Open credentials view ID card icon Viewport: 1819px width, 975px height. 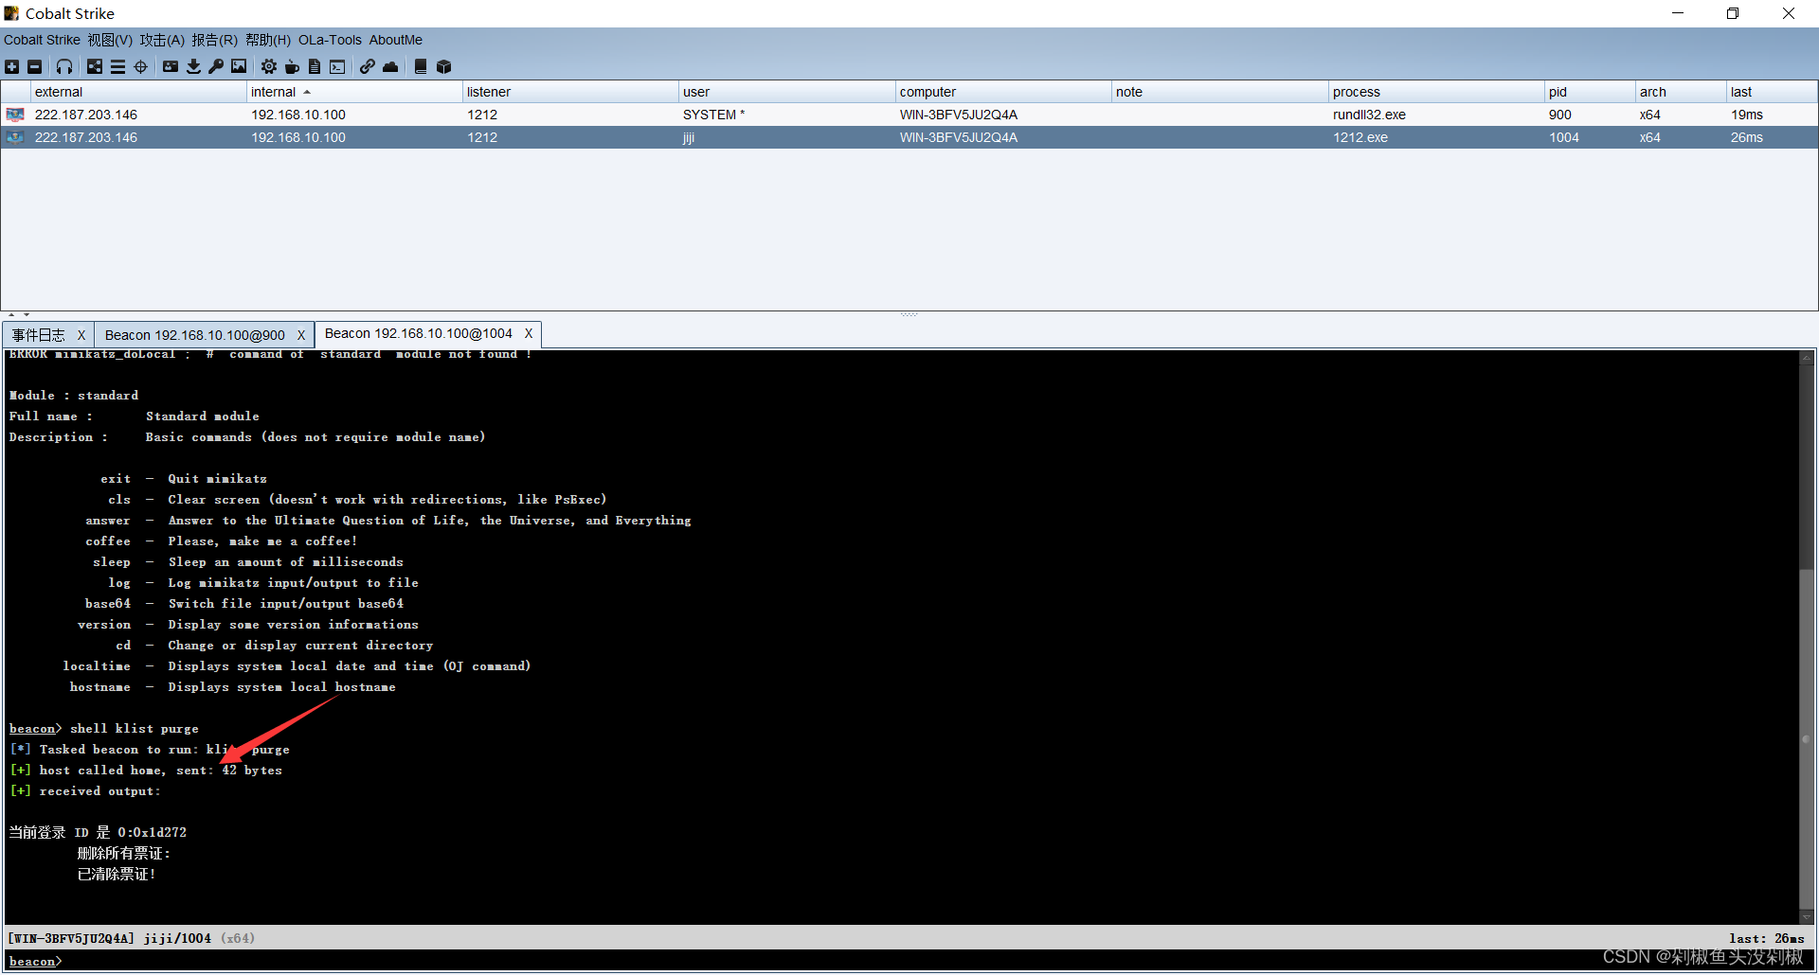[x=171, y=66]
